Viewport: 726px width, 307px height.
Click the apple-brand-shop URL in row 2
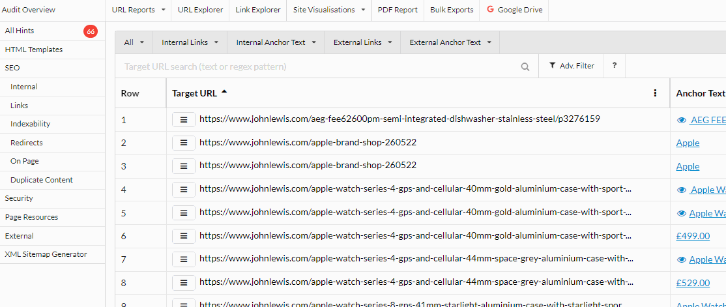308,142
